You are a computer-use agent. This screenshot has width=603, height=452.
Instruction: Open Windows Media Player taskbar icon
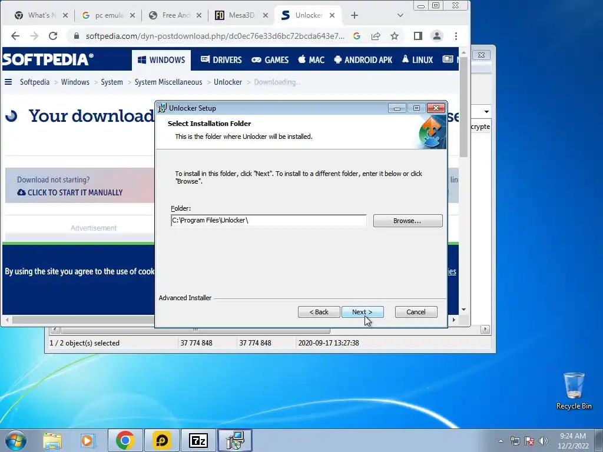tap(88, 441)
